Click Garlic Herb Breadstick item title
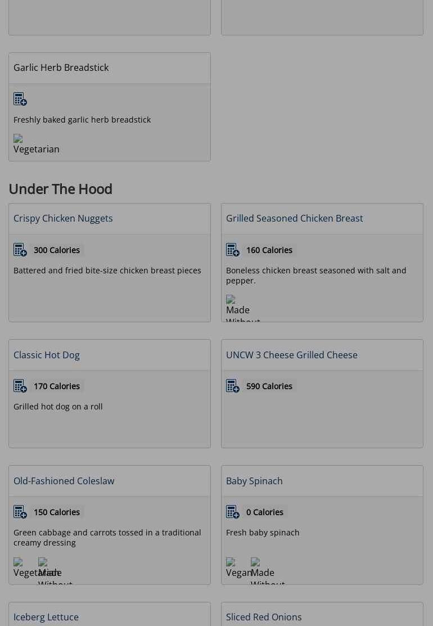The height and width of the screenshot is (626, 433). coord(61,67)
